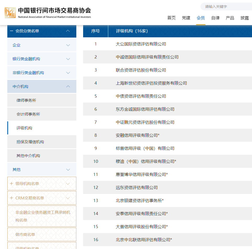The image size is (252, 249).
Task: Open the 非金融企业债务融资工具承销机构名单 link
Action: (x=42, y=216)
